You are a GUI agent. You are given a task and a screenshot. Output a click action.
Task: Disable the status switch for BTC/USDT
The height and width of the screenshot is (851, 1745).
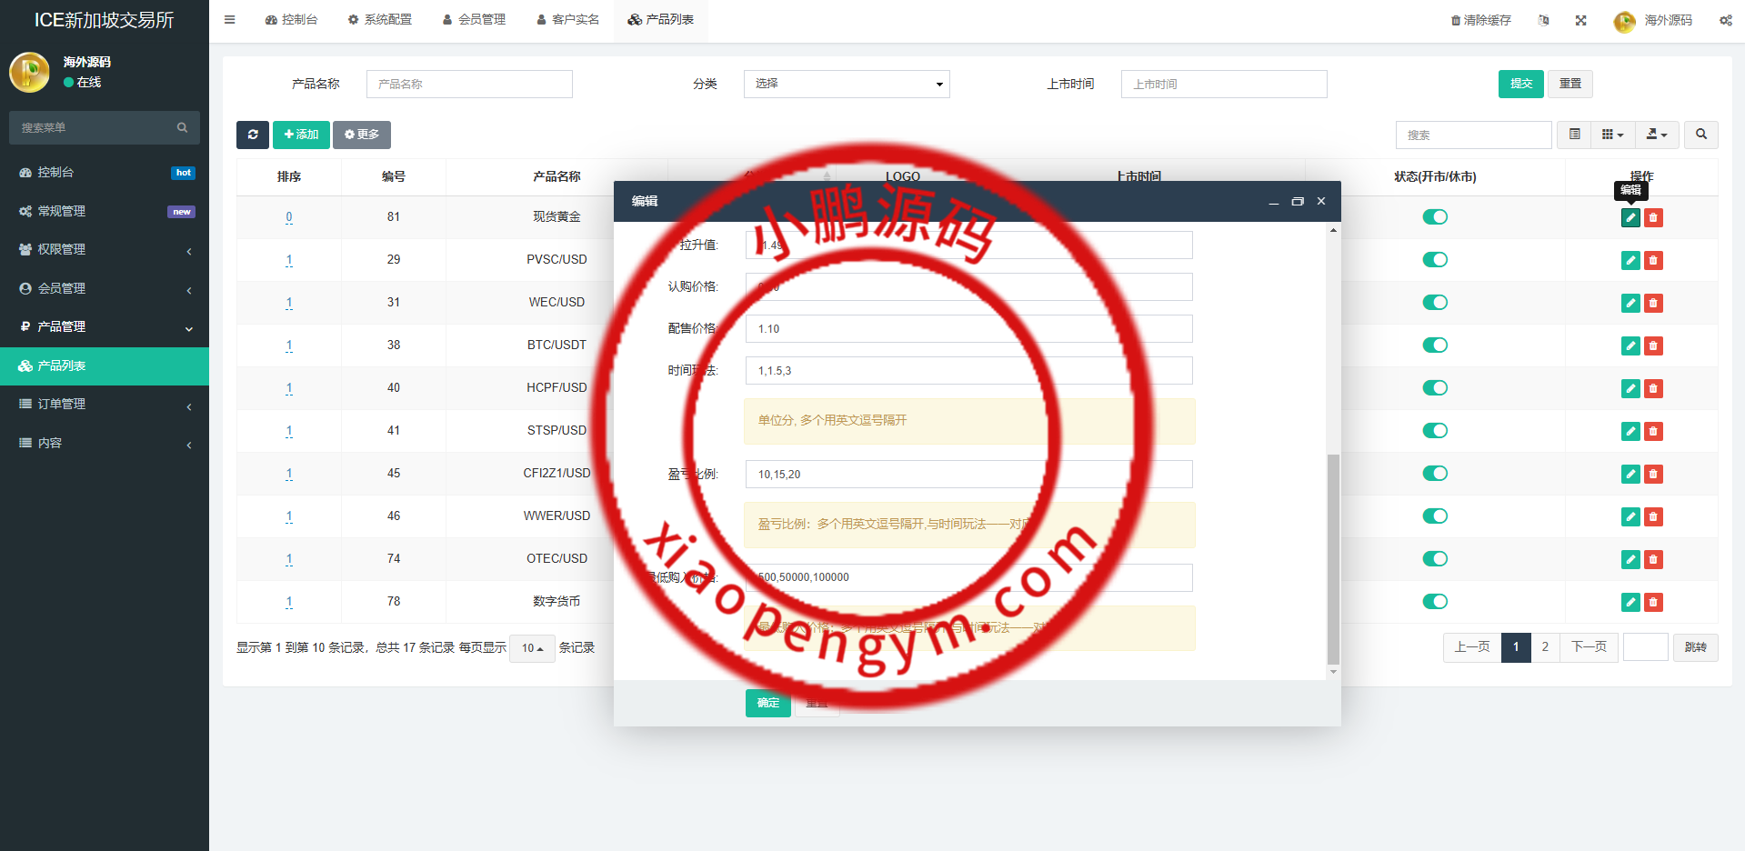1435,345
